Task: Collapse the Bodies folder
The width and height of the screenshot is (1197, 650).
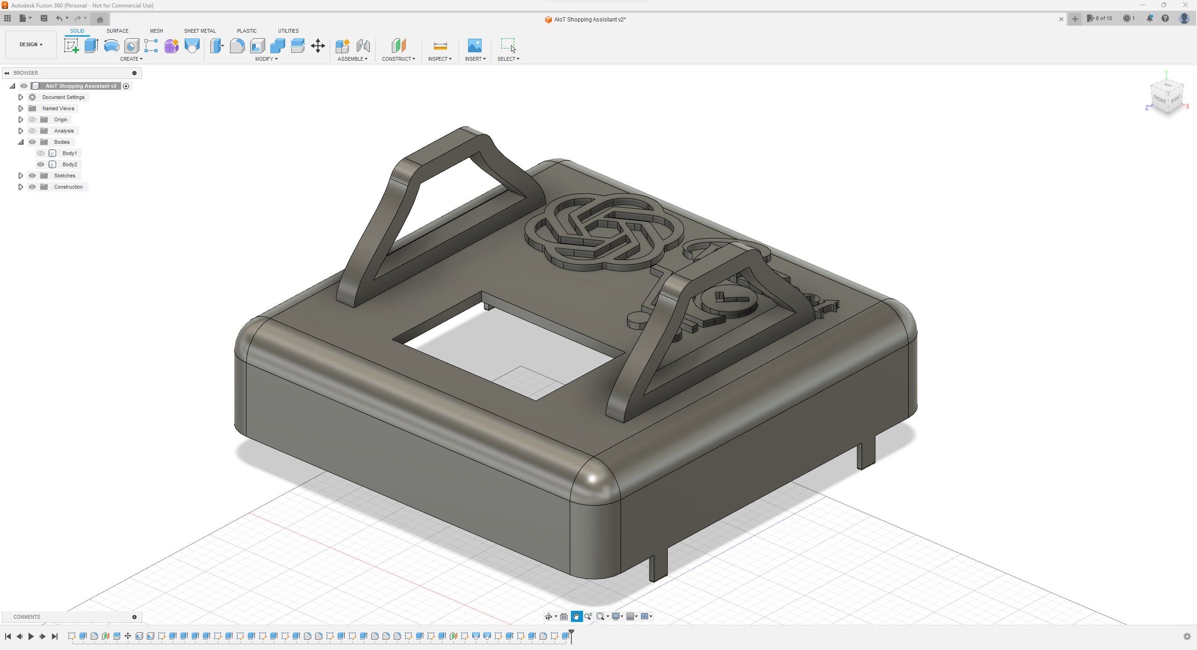Action: 21,142
